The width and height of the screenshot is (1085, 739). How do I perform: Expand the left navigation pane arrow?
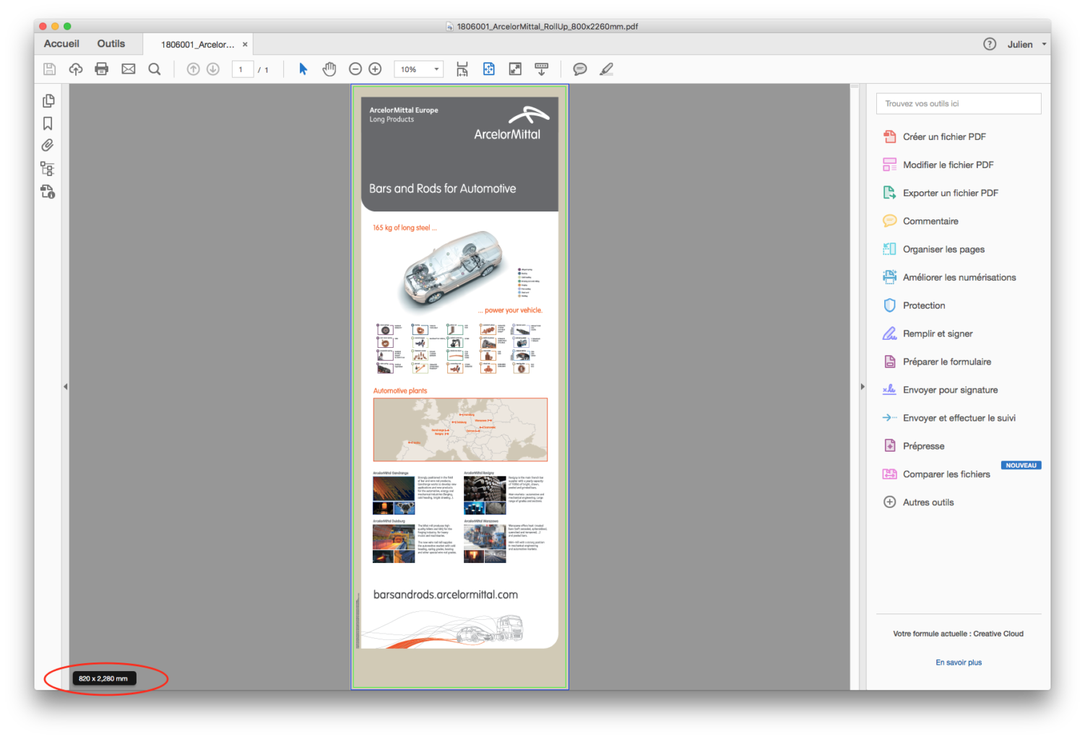tap(66, 387)
